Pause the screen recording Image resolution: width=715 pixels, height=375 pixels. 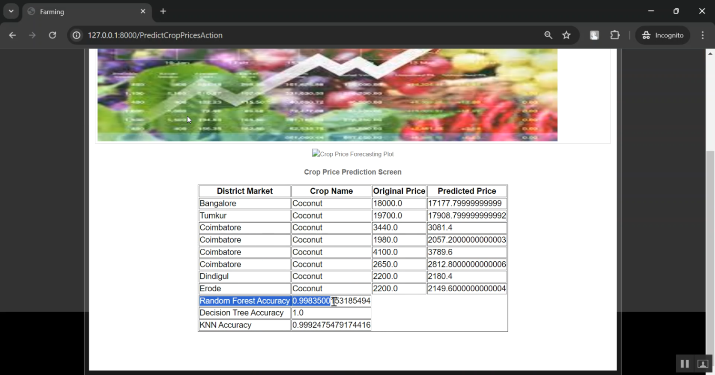(x=684, y=363)
